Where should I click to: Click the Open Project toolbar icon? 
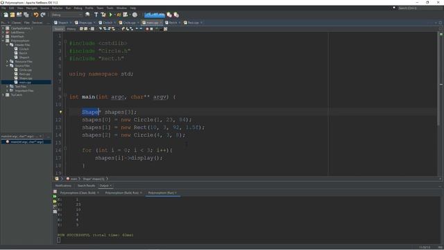click(19, 15)
